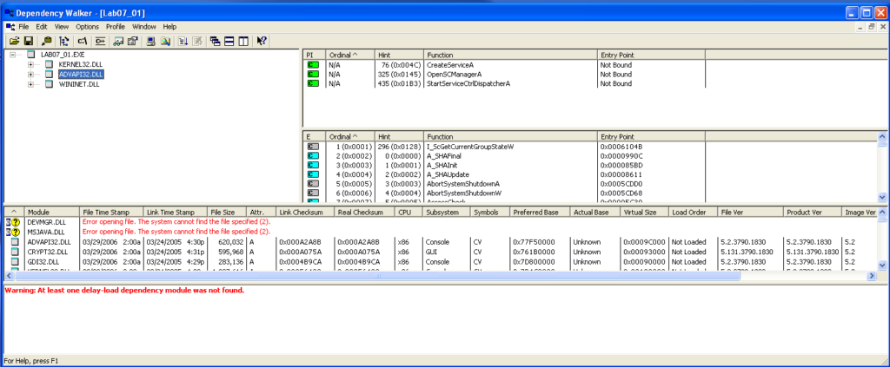Open the File menu

click(23, 27)
